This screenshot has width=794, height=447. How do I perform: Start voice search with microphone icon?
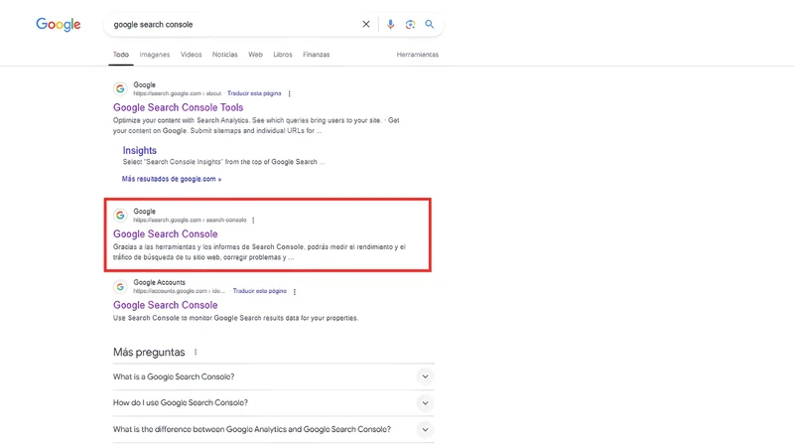pyautogui.click(x=390, y=24)
